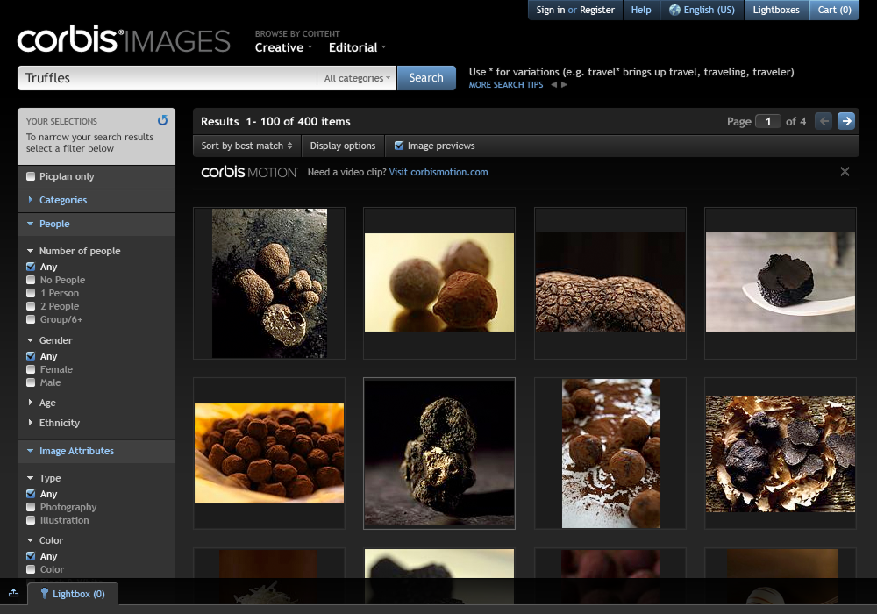Click the Lightbox pin icon in the bottom bar
The width and height of the screenshot is (877, 614).
tap(44, 593)
